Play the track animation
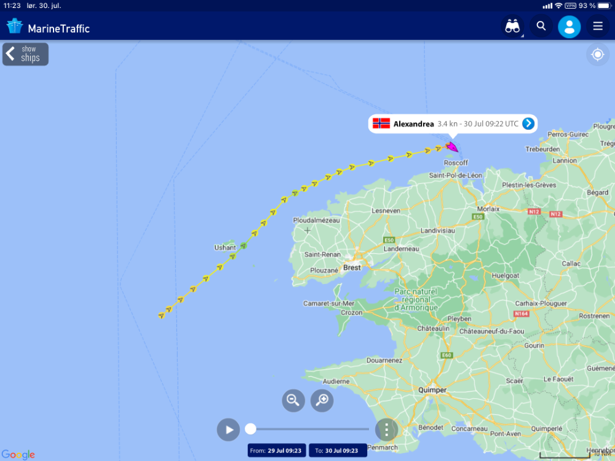This screenshot has width=615, height=461. pos(228,430)
